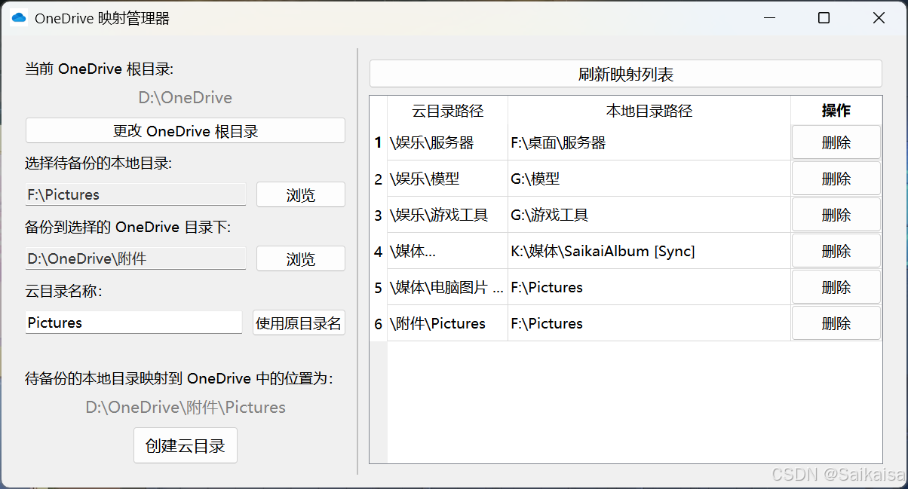Screen dimensions: 908x489
Task: Select row header number 5
Action: [x=379, y=287]
